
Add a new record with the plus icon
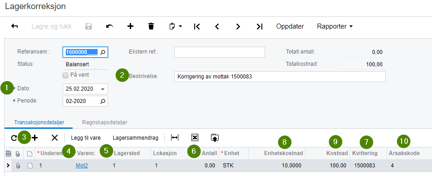130,26
